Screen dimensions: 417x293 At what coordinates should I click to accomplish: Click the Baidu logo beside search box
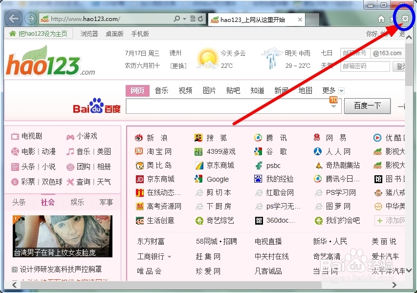[x=96, y=106]
